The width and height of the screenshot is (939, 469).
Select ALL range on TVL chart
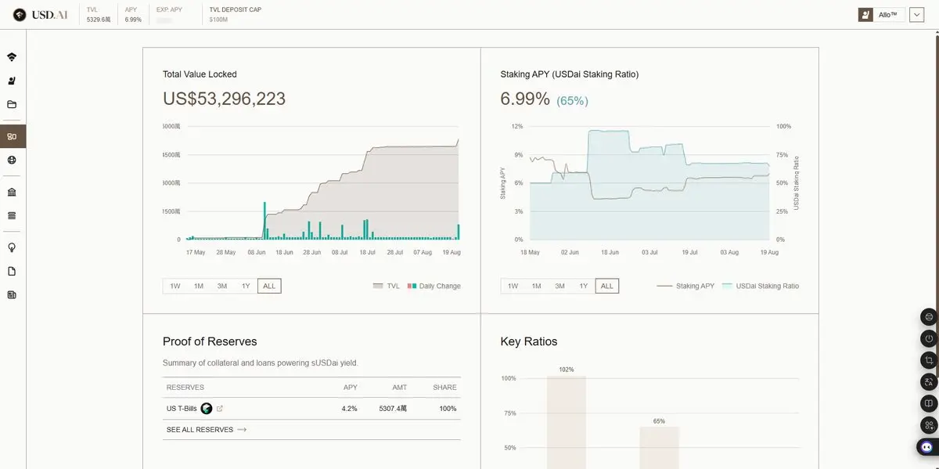click(x=269, y=286)
